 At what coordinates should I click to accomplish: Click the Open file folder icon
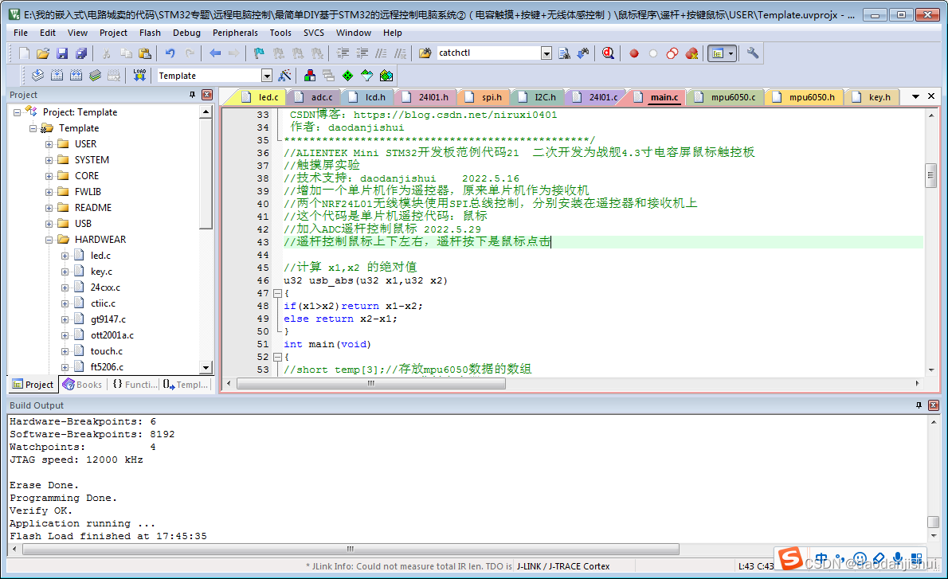[43, 53]
